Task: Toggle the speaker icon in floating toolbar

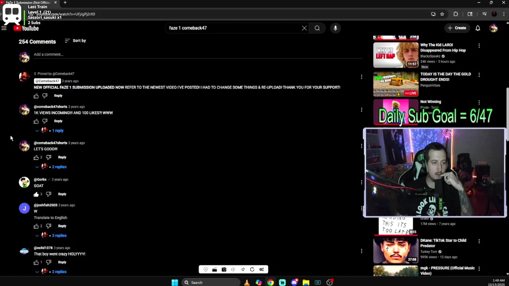Action: click(233, 269)
